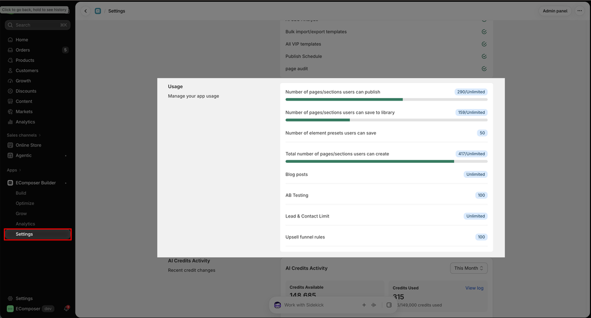The width and height of the screenshot is (591, 318).
Task: Open Orders via its inbox icon
Action: click(x=10, y=50)
